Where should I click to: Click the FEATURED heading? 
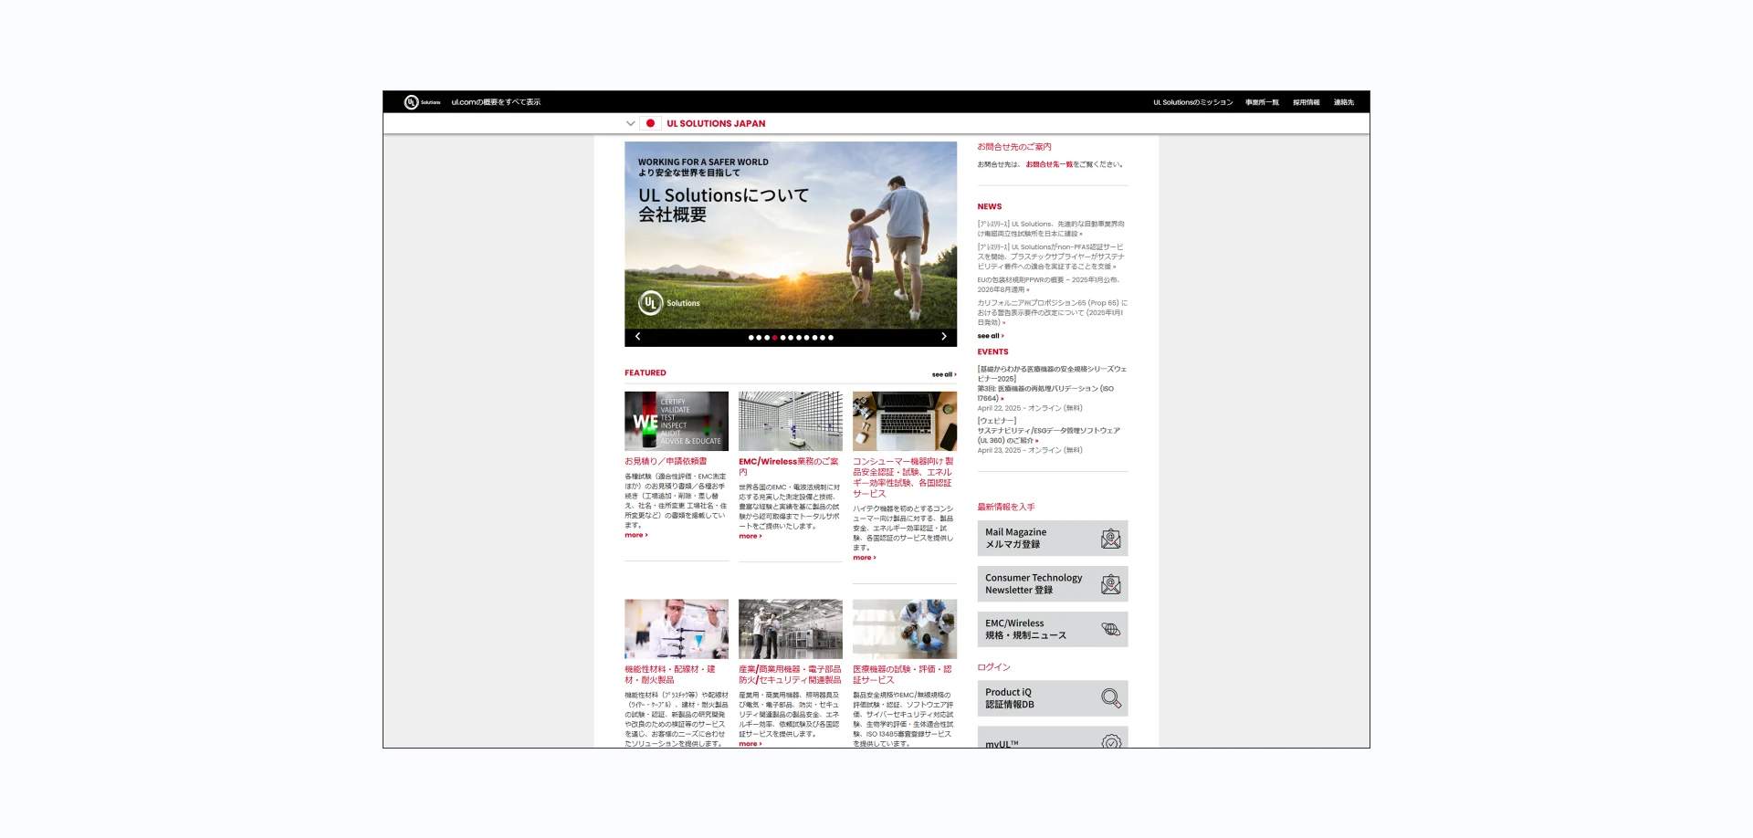coord(646,372)
